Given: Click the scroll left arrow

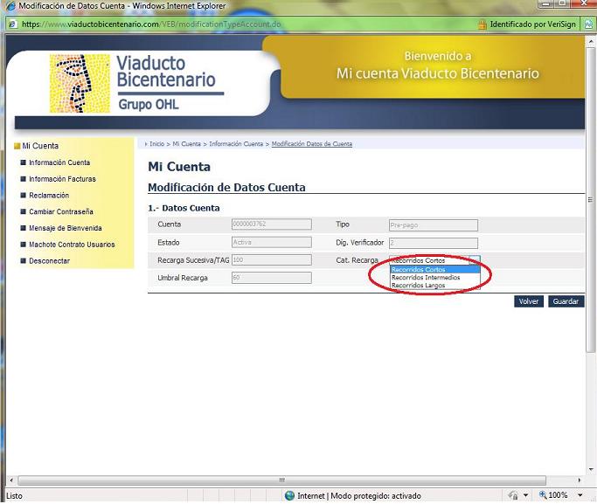Looking at the screenshot, I should tap(11, 480).
